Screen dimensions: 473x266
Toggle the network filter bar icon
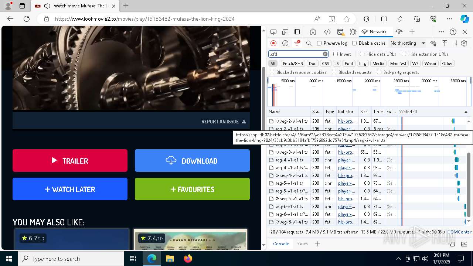[297, 43]
